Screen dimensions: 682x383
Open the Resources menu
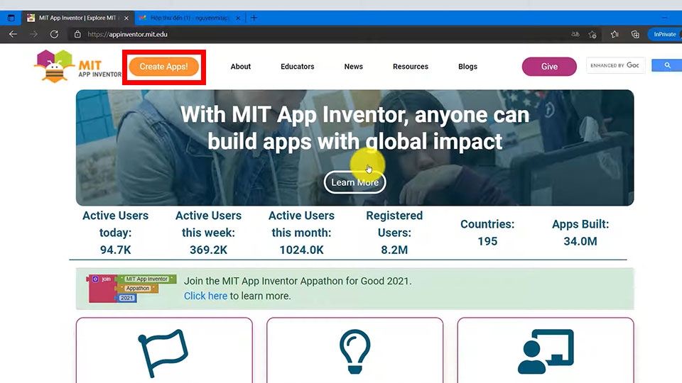[x=411, y=67]
